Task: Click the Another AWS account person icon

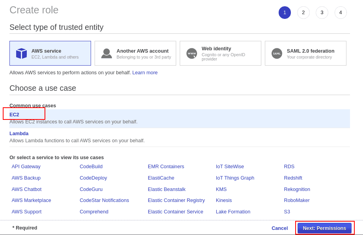Action: 106,53
